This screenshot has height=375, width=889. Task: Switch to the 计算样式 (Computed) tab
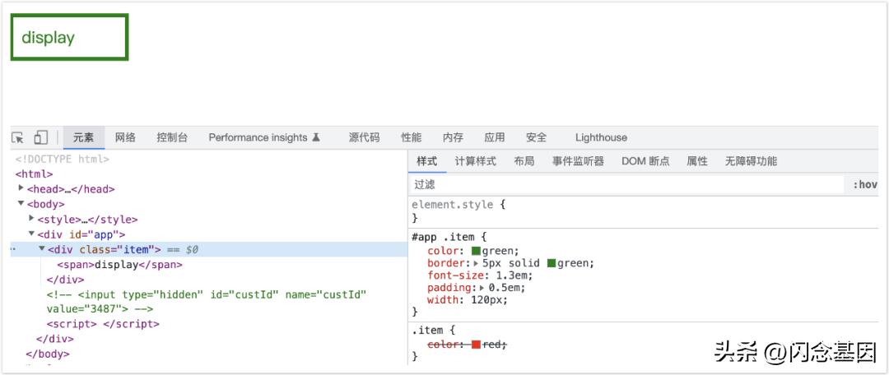476,161
